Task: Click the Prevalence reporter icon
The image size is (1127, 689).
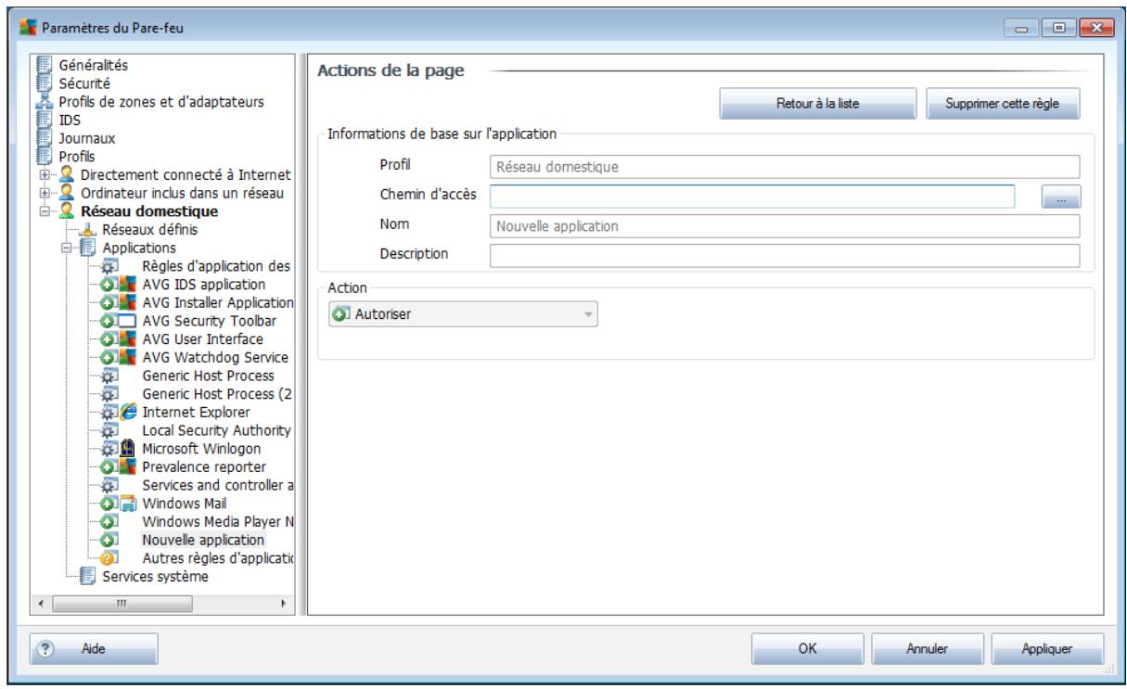Action: (129, 466)
